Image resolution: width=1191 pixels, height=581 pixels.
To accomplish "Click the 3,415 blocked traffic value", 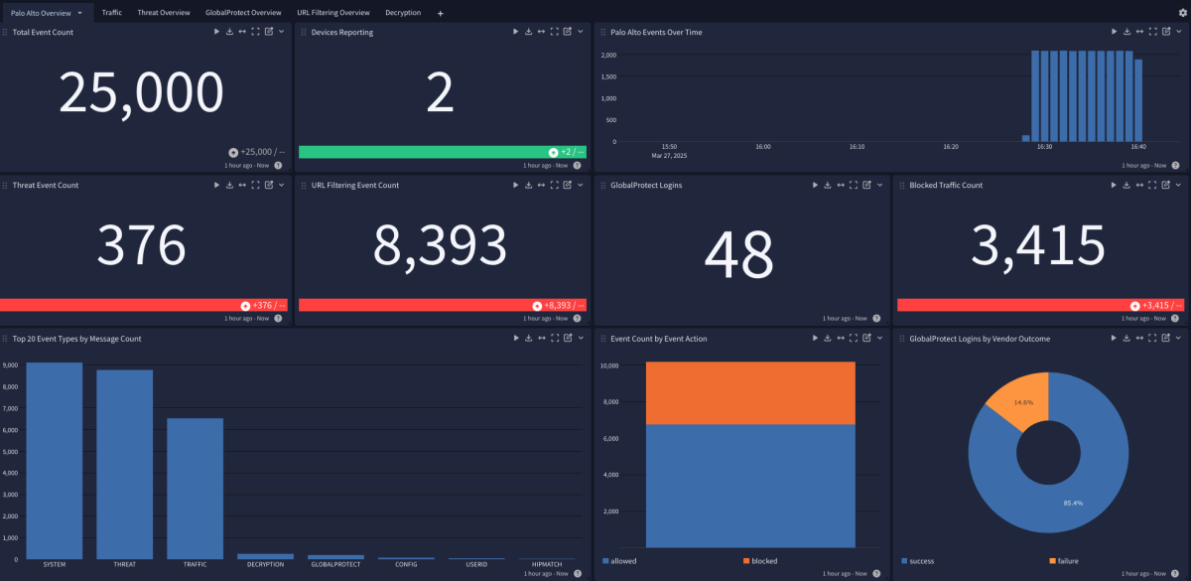I will 1038,245.
